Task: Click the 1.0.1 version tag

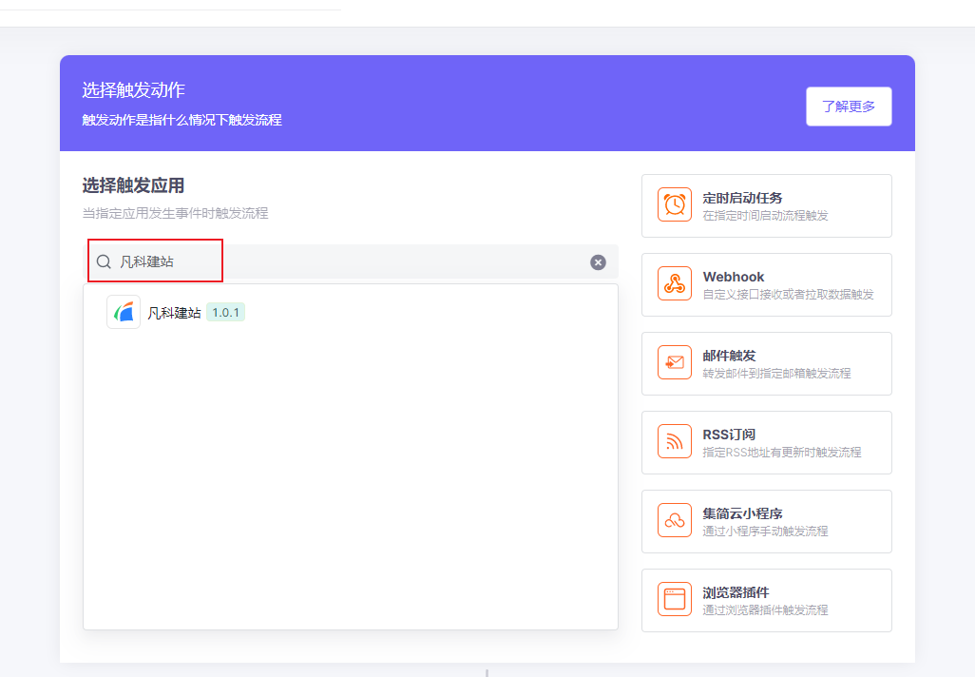Action: 226,313
